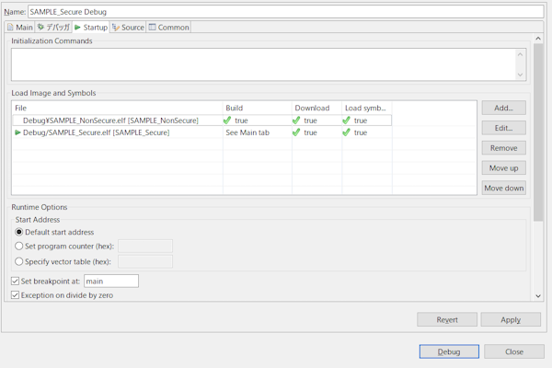Click the Apply button
The height and width of the screenshot is (368, 552).
pos(511,319)
